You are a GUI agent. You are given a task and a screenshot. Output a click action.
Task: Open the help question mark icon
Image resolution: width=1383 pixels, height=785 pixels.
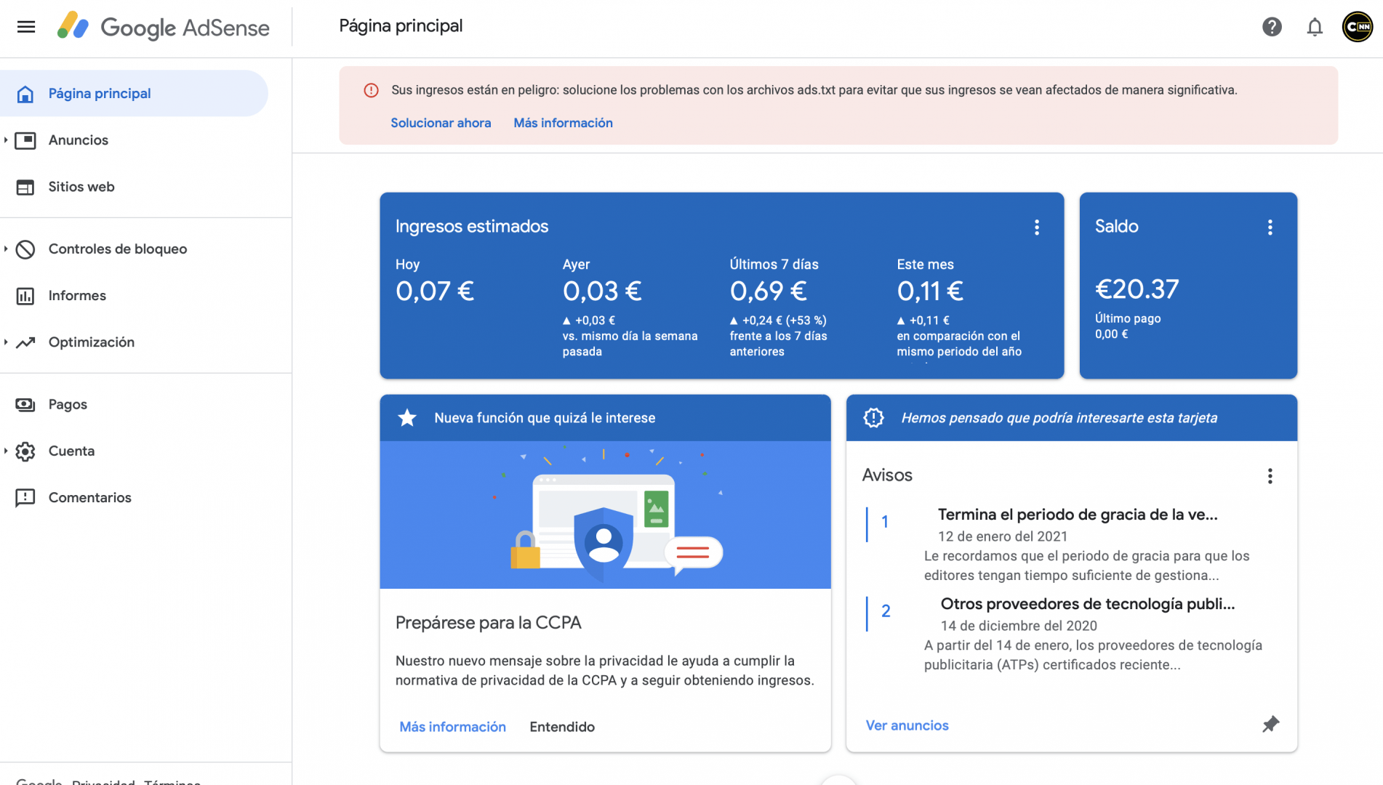1272,27
